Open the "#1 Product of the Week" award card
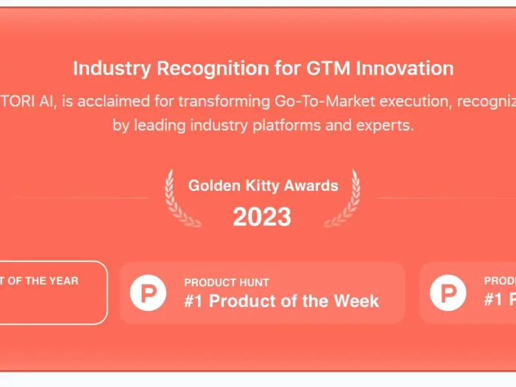This screenshot has height=387, width=516. (x=263, y=293)
